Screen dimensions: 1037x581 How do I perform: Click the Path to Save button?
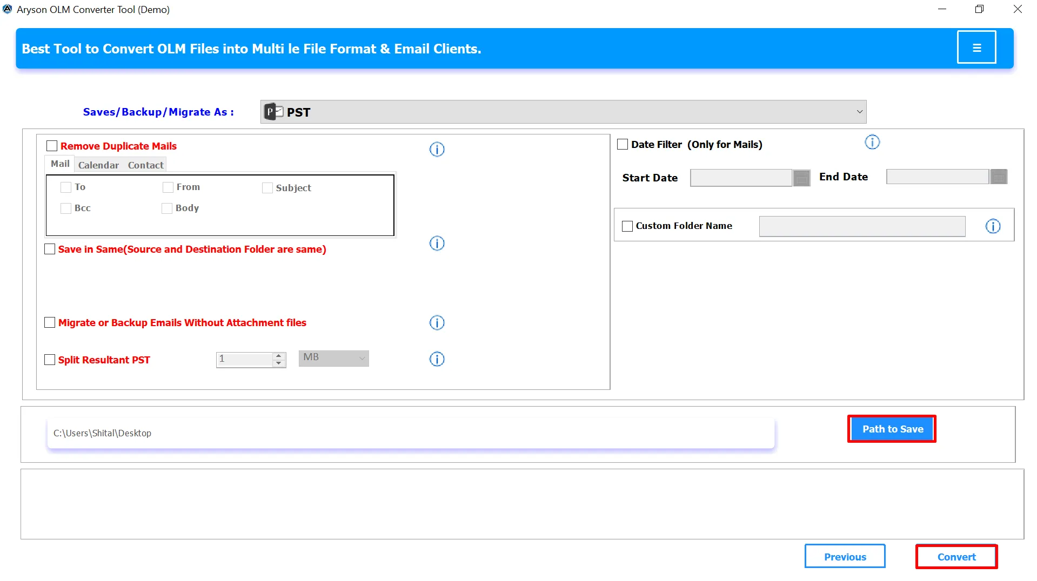(x=892, y=429)
